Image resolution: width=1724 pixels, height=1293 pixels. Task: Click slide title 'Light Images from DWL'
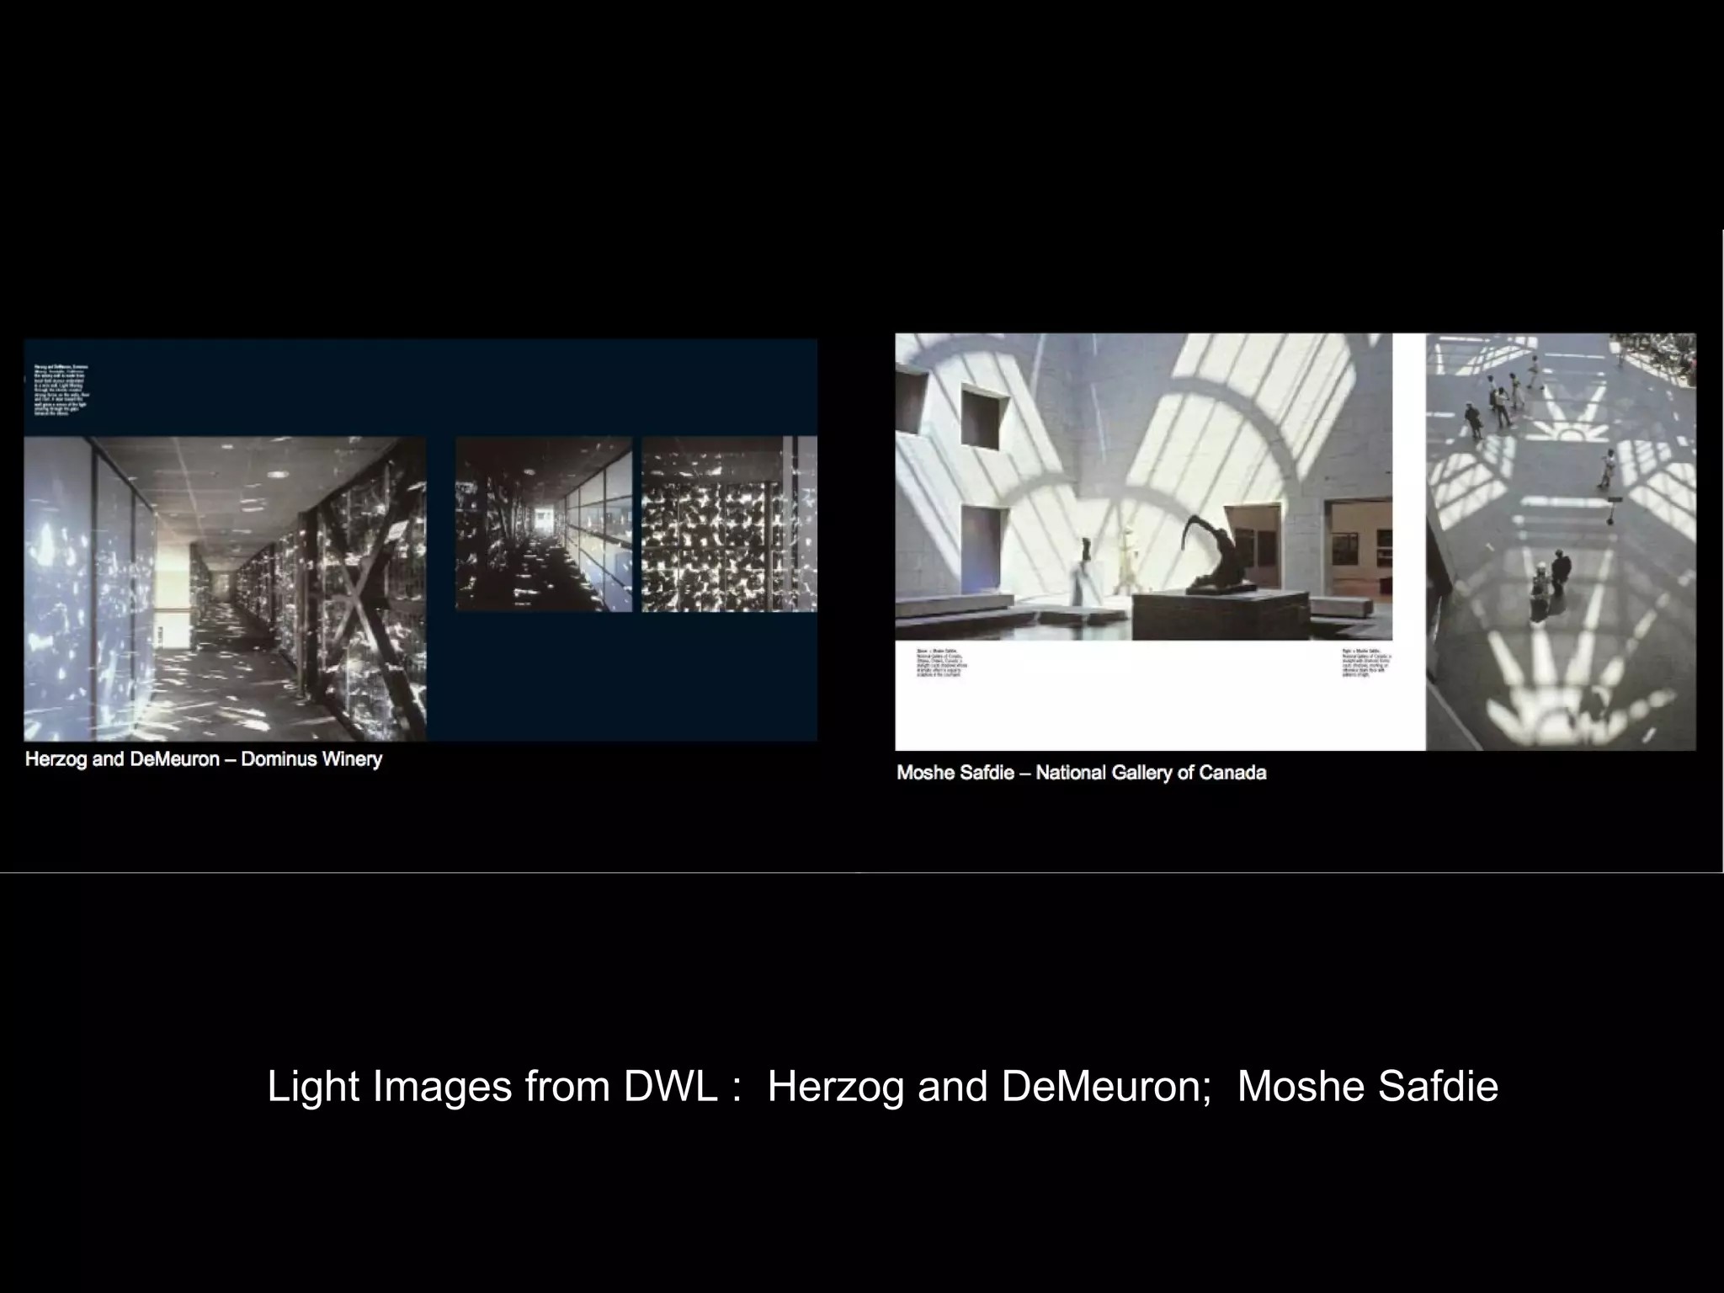(883, 1086)
